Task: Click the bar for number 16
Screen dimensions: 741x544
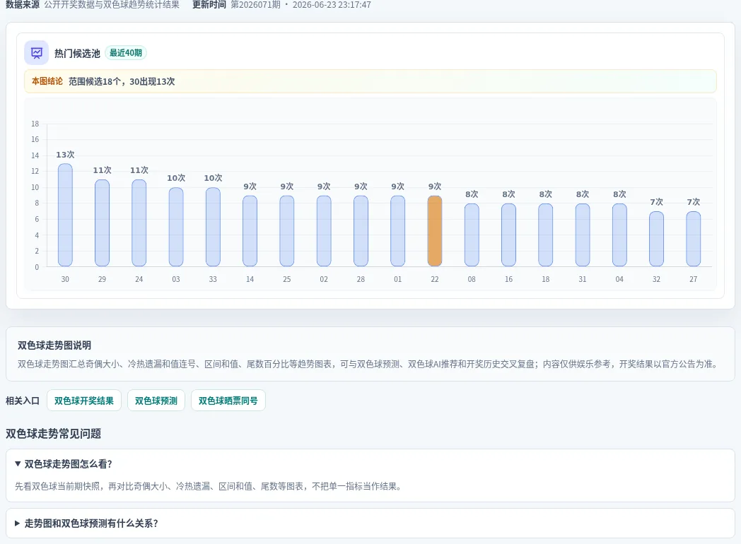Action: pos(508,235)
